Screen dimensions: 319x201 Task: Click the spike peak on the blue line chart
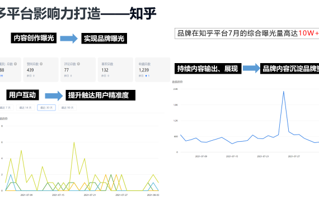pyautogui.click(x=284, y=92)
